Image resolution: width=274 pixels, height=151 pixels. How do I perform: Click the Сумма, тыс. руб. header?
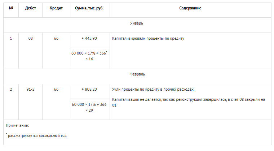pyautogui.click(x=89, y=8)
